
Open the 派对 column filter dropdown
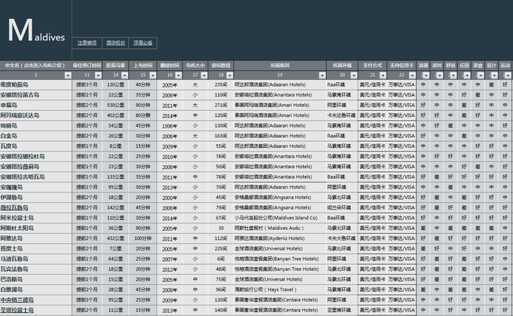(x=439, y=75)
